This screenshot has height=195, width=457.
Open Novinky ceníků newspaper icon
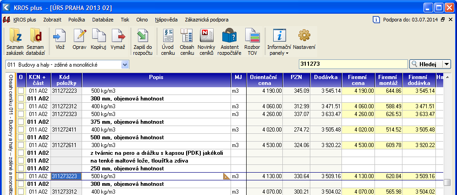[x=206, y=36]
